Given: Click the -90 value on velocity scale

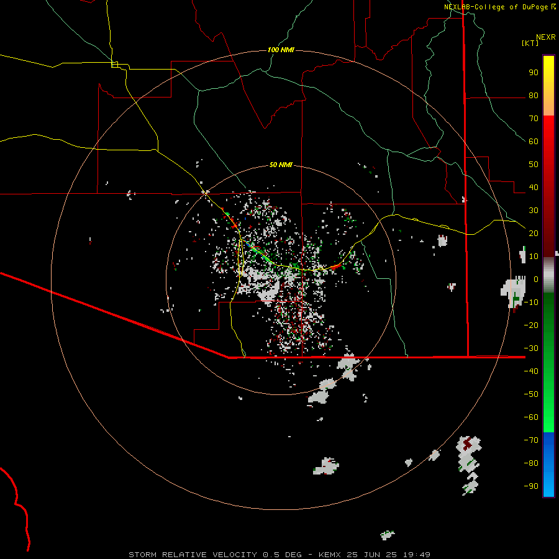Looking at the screenshot, I should 531,486.
